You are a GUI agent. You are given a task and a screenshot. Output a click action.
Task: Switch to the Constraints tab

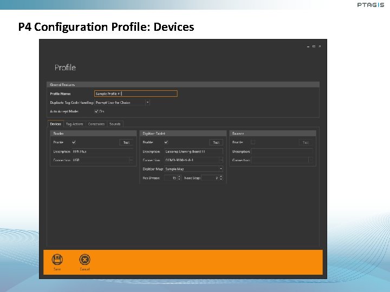(x=96, y=124)
